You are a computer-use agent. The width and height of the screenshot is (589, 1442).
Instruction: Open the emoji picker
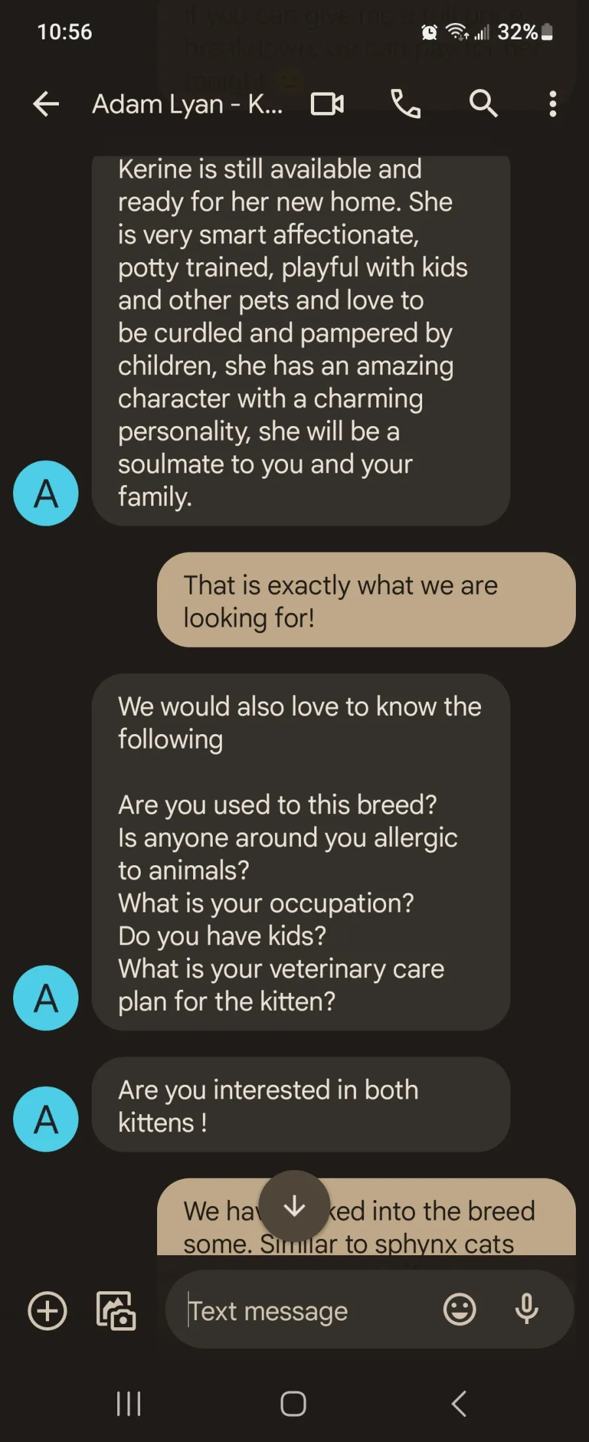point(460,1310)
